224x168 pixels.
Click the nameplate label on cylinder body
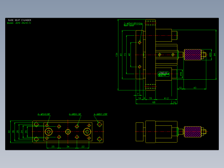click(x=164, y=74)
